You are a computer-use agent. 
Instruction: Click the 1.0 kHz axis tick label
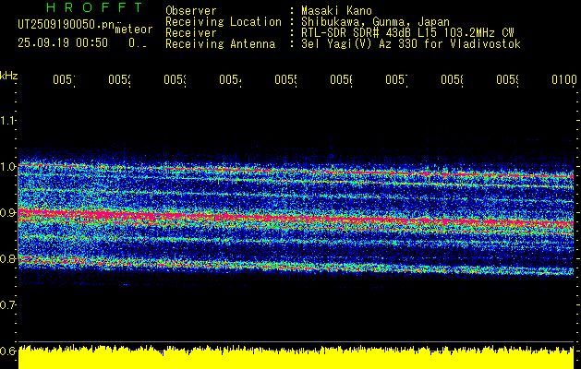[7, 166]
